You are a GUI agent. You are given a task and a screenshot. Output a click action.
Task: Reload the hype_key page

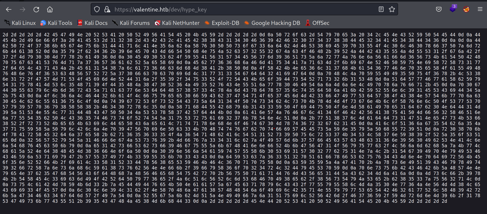36,9
